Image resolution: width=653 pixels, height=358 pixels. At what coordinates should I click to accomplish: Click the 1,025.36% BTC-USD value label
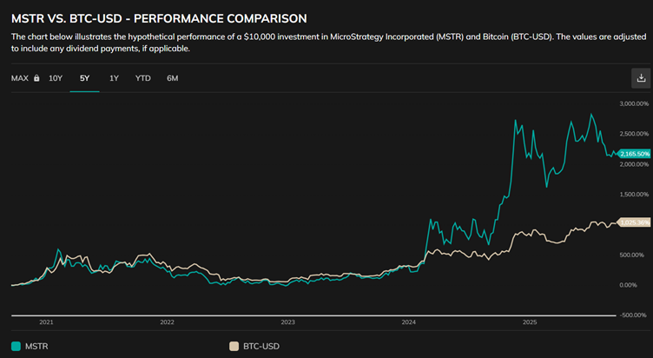[634, 222]
